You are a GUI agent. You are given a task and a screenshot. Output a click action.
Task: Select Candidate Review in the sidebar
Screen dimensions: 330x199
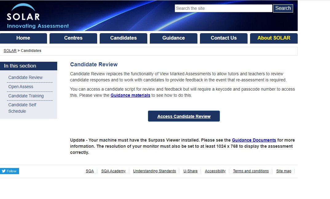(26, 77)
